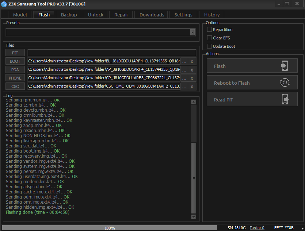This screenshot has width=305, height=231.
Task: Select the 'Sending modem.bin.lz4' log line
Action: click(x=35, y=182)
